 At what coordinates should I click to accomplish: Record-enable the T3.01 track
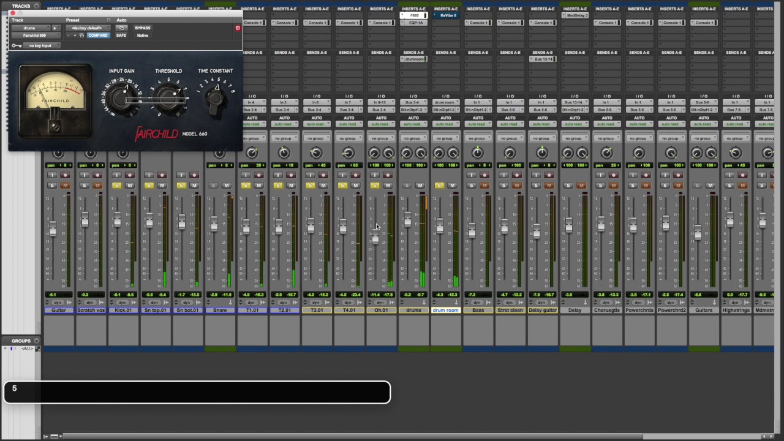point(323,176)
